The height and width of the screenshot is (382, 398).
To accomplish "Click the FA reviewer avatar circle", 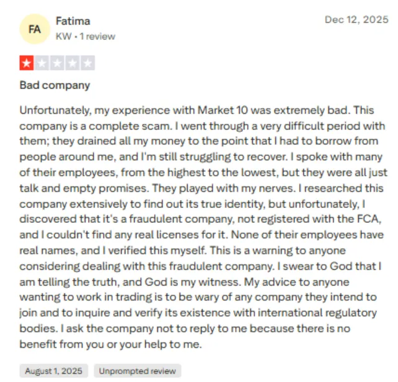I will pos(35,29).
